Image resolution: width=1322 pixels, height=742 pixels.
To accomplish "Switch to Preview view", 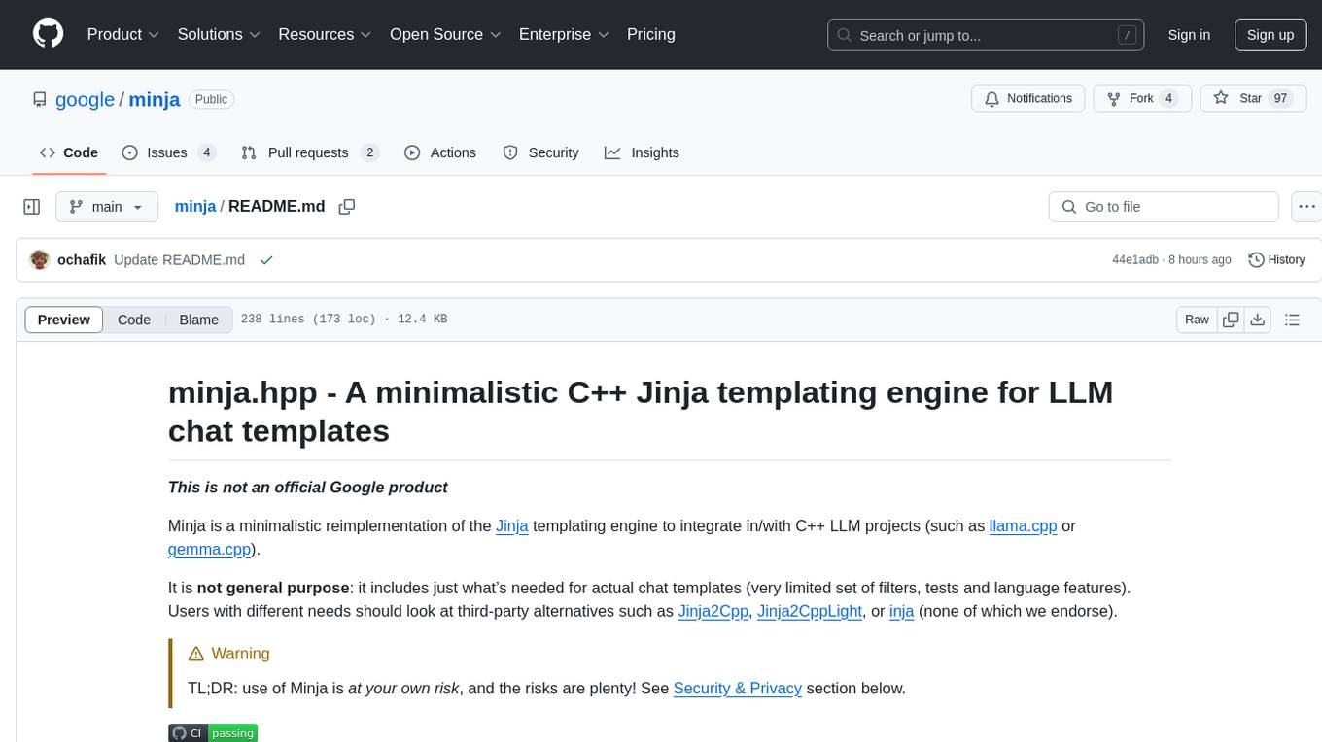I will click(64, 320).
